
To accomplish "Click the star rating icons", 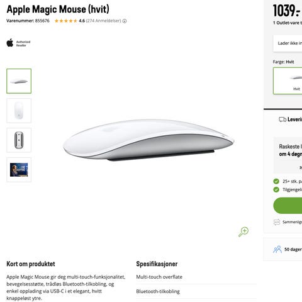I will (x=66, y=21).
